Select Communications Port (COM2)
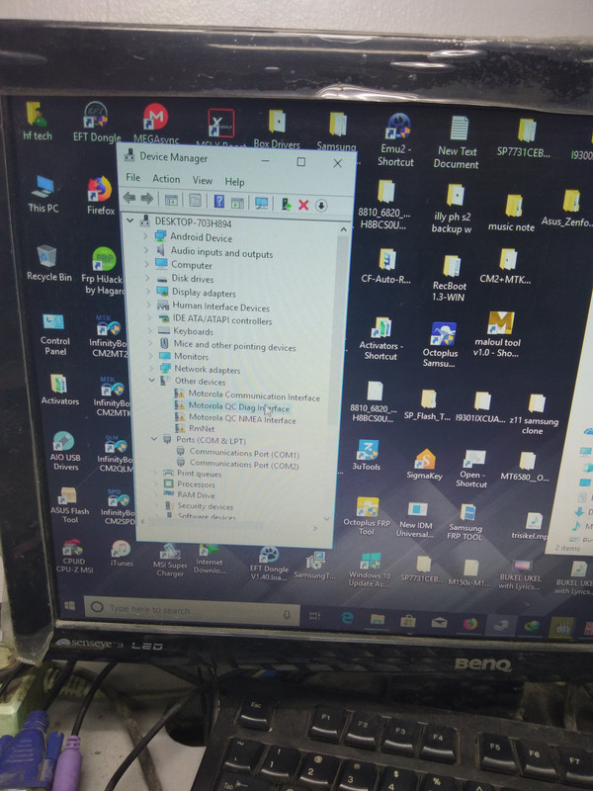The width and height of the screenshot is (593, 791). [244, 465]
